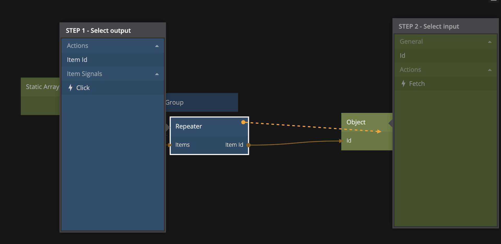
Task: Collapse the General section in Step 2 panel
Action: point(490,42)
